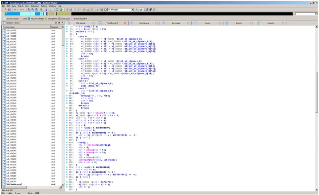Click the Jump forward arrow icon
The image size is (319, 195).
21,9
